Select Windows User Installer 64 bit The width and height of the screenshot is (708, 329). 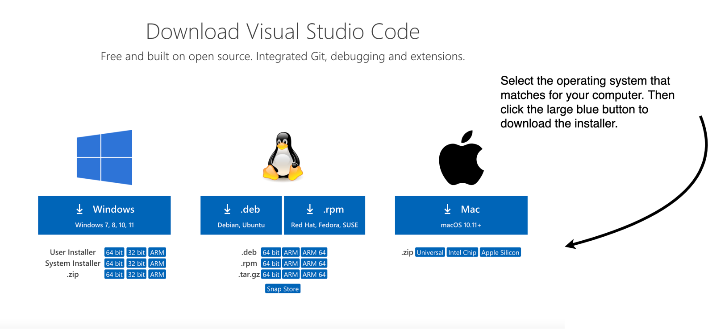click(114, 252)
